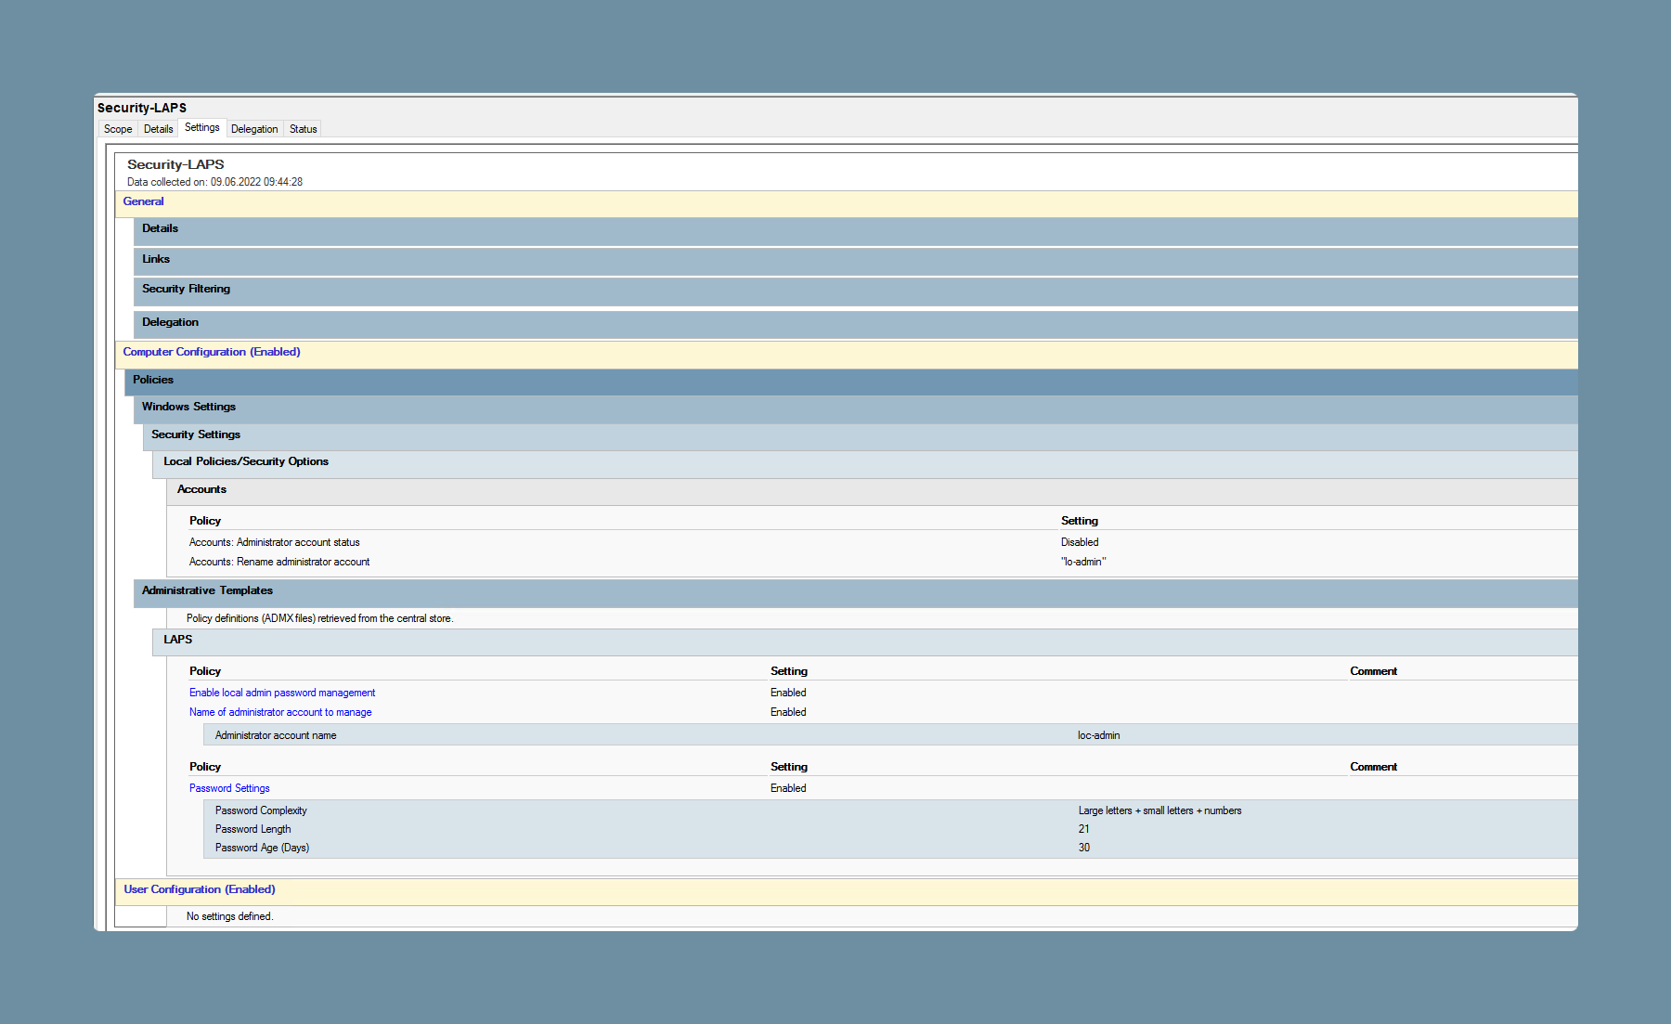Collapse the Administrative Templates section

[x=855, y=593]
